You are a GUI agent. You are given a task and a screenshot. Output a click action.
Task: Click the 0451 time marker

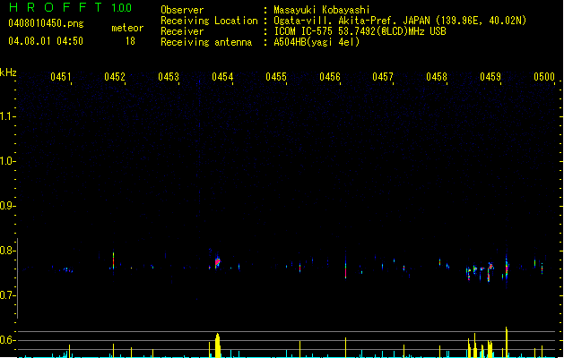[61, 77]
